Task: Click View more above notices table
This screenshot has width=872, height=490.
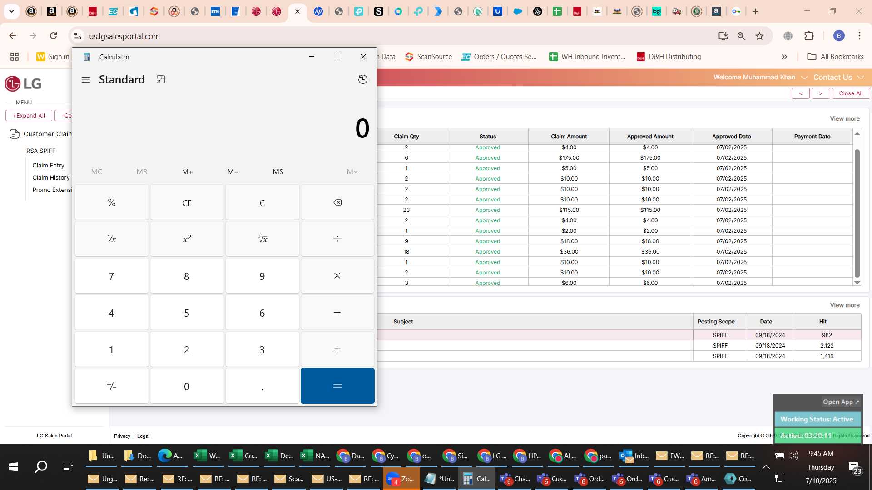Action: click(x=845, y=305)
